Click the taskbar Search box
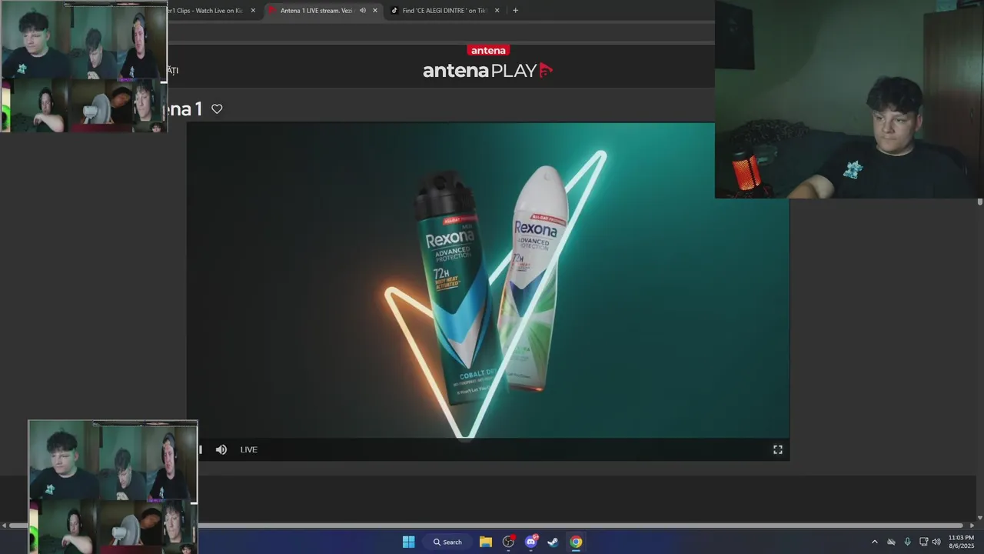984x554 pixels. point(447,542)
